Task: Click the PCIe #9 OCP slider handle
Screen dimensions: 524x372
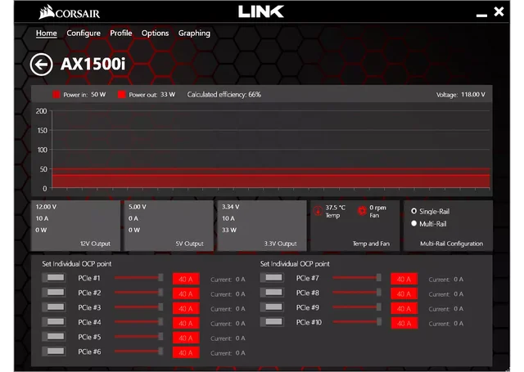Action: coord(378,308)
